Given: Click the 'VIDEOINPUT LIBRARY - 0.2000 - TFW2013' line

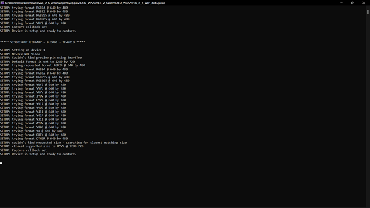Looking at the screenshot, I should click(42, 42).
